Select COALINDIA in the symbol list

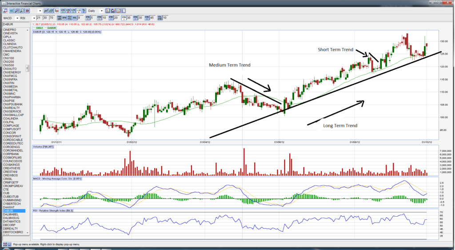pos(10,119)
